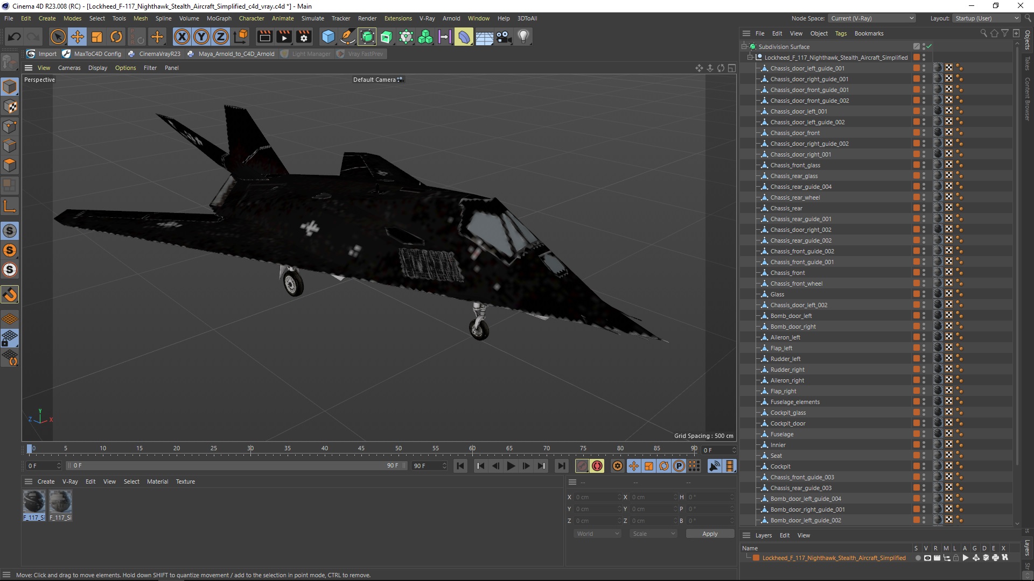The height and width of the screenshot is (581, 1034).
Task: Add a Camera object icon
Action: tap(504, 37)
